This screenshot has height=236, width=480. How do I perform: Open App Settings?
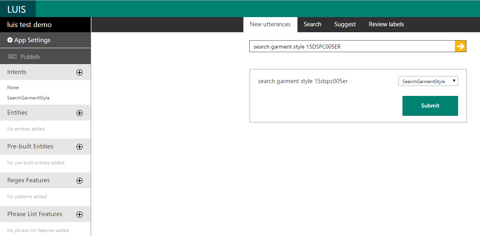(45, 40)
